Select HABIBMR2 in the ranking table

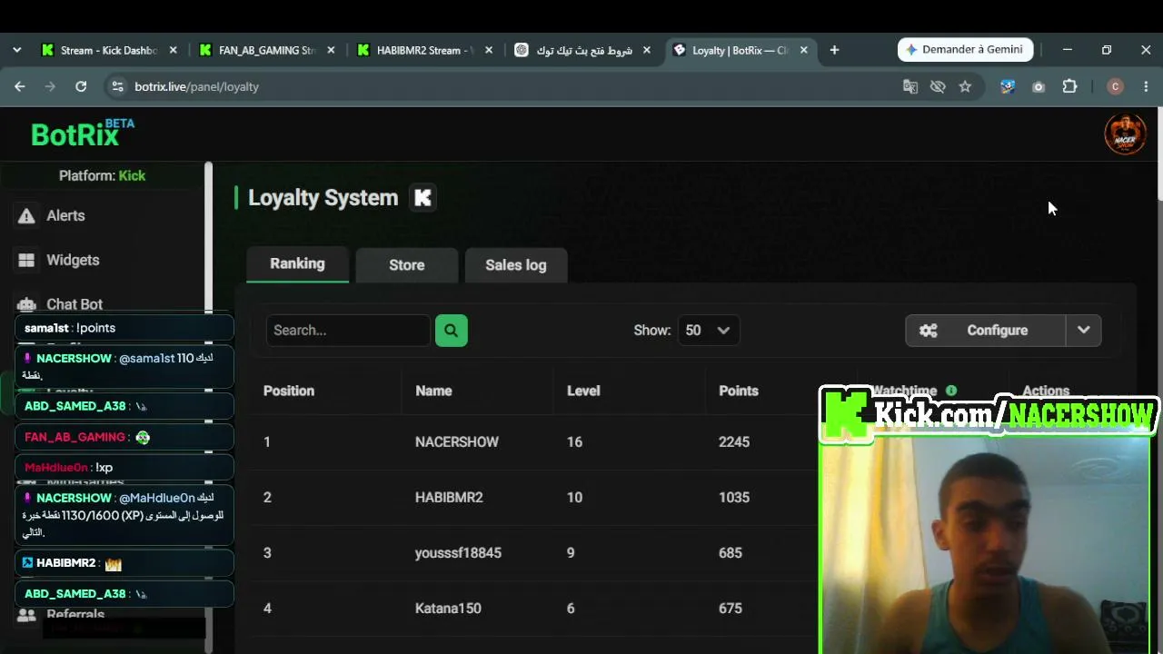[x=449, y=498]
